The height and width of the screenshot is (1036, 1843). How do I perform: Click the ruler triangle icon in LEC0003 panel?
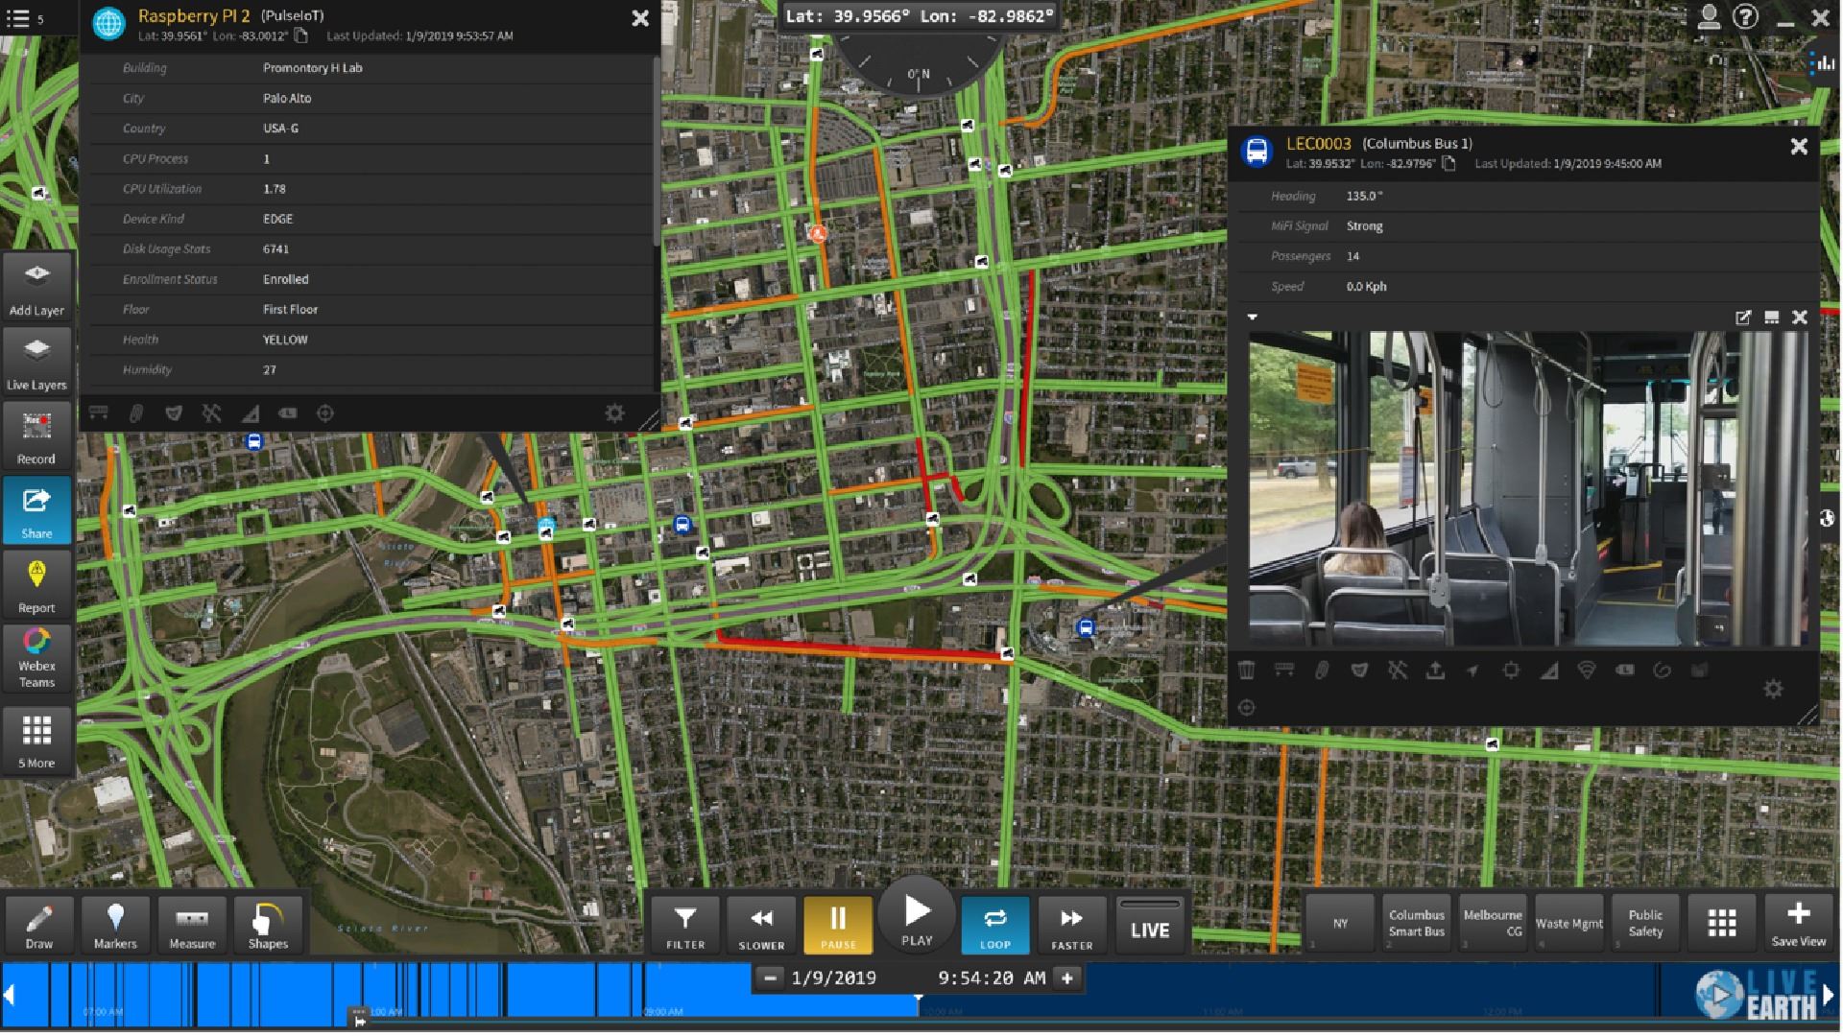[x=1548, y=671]
